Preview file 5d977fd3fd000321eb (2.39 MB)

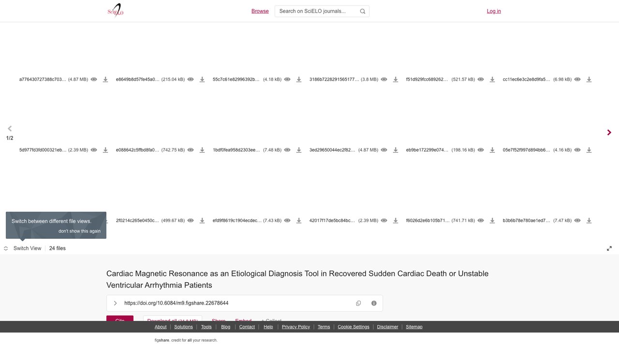point(94,150)
